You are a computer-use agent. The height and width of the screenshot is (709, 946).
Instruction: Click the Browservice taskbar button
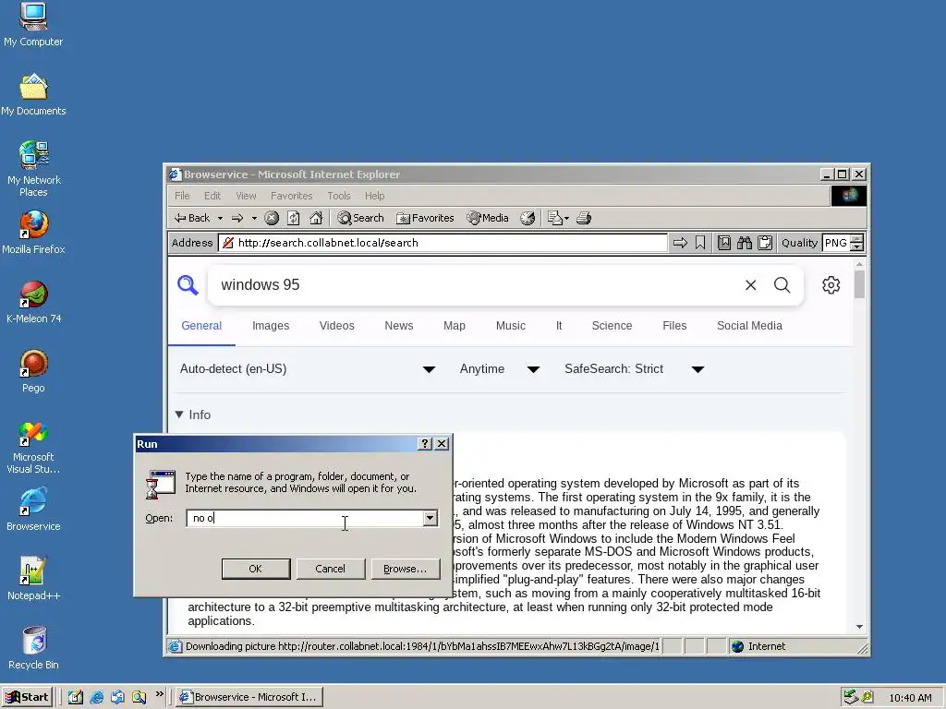[249, 697]
